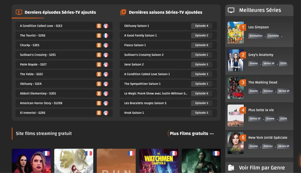Open Episode 5 of Jane Saison 2
Image resolution: width=301 pixels, height=173 pixels.
pos(202,64)
